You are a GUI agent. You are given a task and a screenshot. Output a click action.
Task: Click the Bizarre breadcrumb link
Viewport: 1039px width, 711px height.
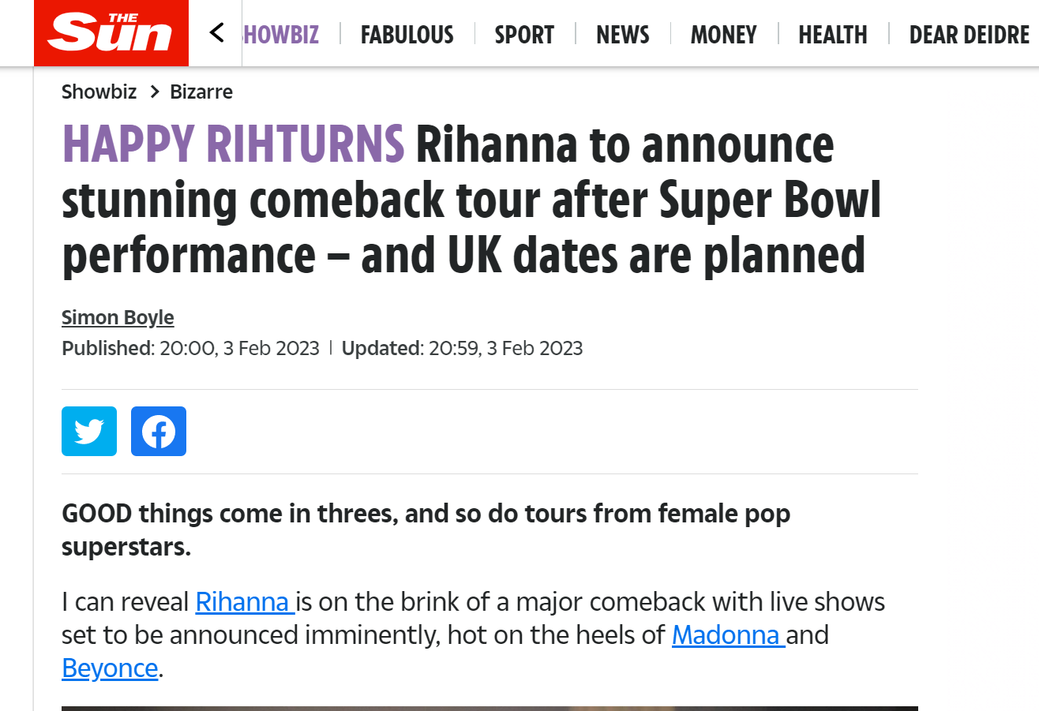coord(201,92)
